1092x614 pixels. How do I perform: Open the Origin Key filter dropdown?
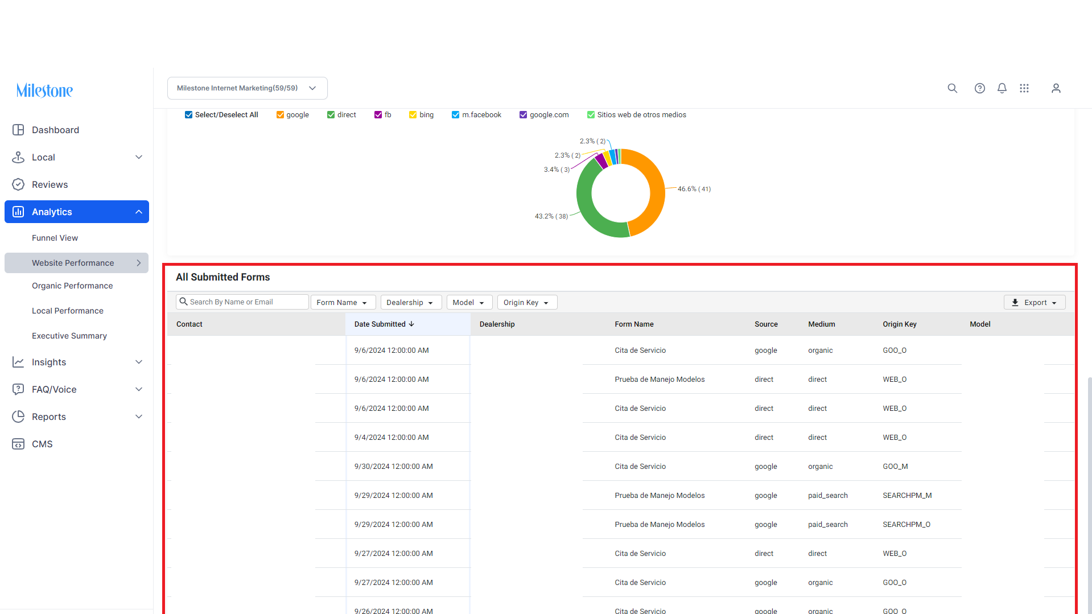[x=527, y=302]
